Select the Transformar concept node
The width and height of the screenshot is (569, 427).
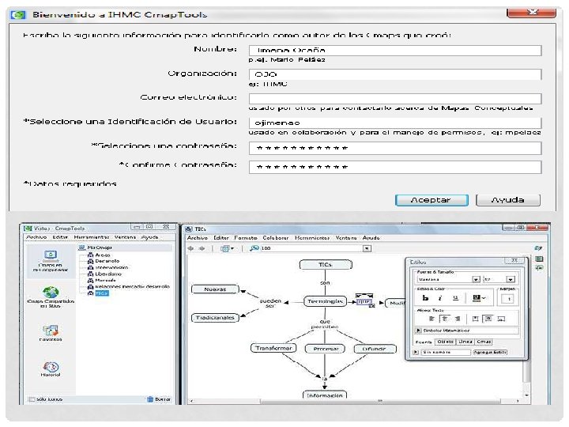pyautogui.click(x=273, y=348)
